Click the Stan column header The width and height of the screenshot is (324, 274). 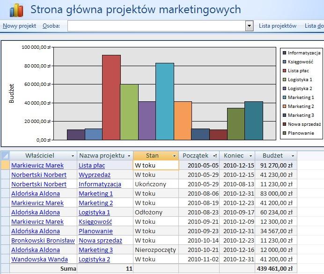coord(156,156)
